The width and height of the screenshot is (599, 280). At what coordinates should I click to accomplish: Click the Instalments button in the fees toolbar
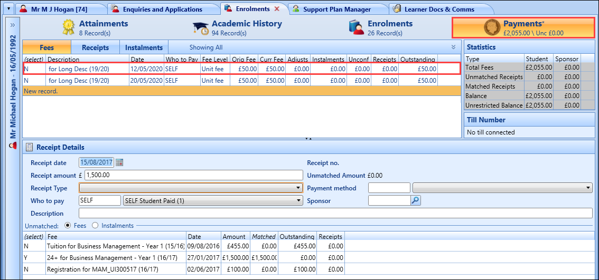[144, 47]
